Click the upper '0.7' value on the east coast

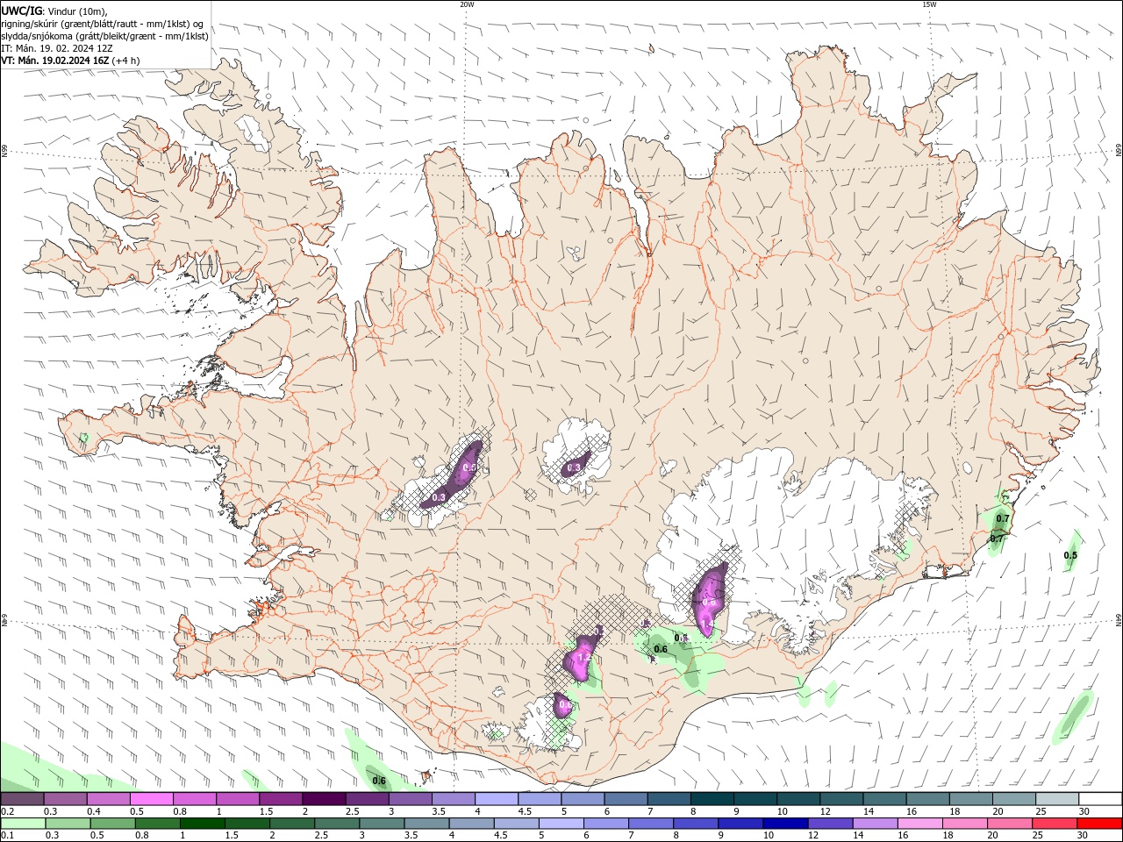pyautogui.click(x=1003, y=518)
